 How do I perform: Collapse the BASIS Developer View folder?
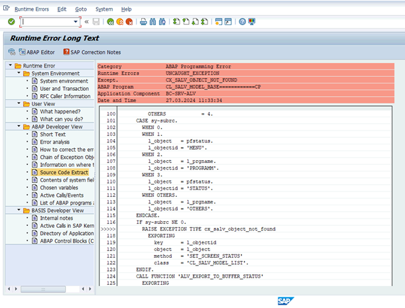[19, 210]
